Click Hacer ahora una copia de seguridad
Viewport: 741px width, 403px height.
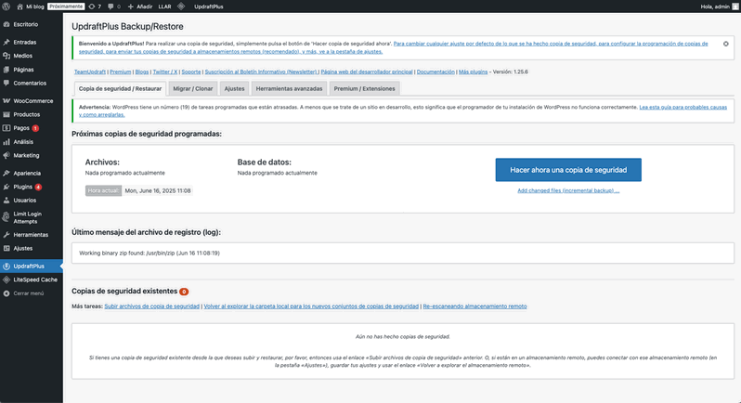pos(568,170)
